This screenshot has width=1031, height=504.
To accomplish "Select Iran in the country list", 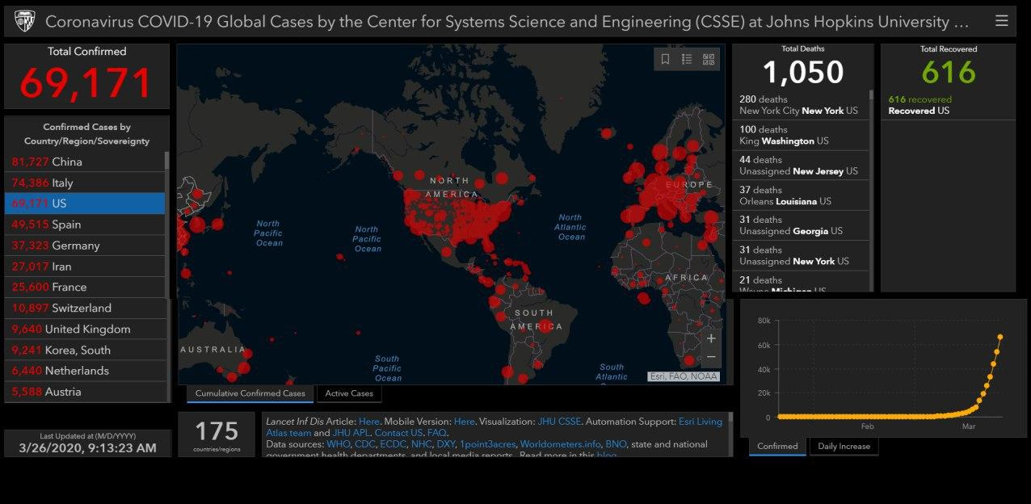I will coord(85,267).
